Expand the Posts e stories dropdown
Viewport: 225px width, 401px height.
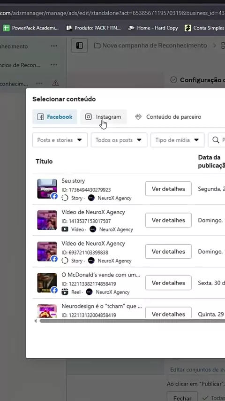pyautogui.click(x=60, y=140)
